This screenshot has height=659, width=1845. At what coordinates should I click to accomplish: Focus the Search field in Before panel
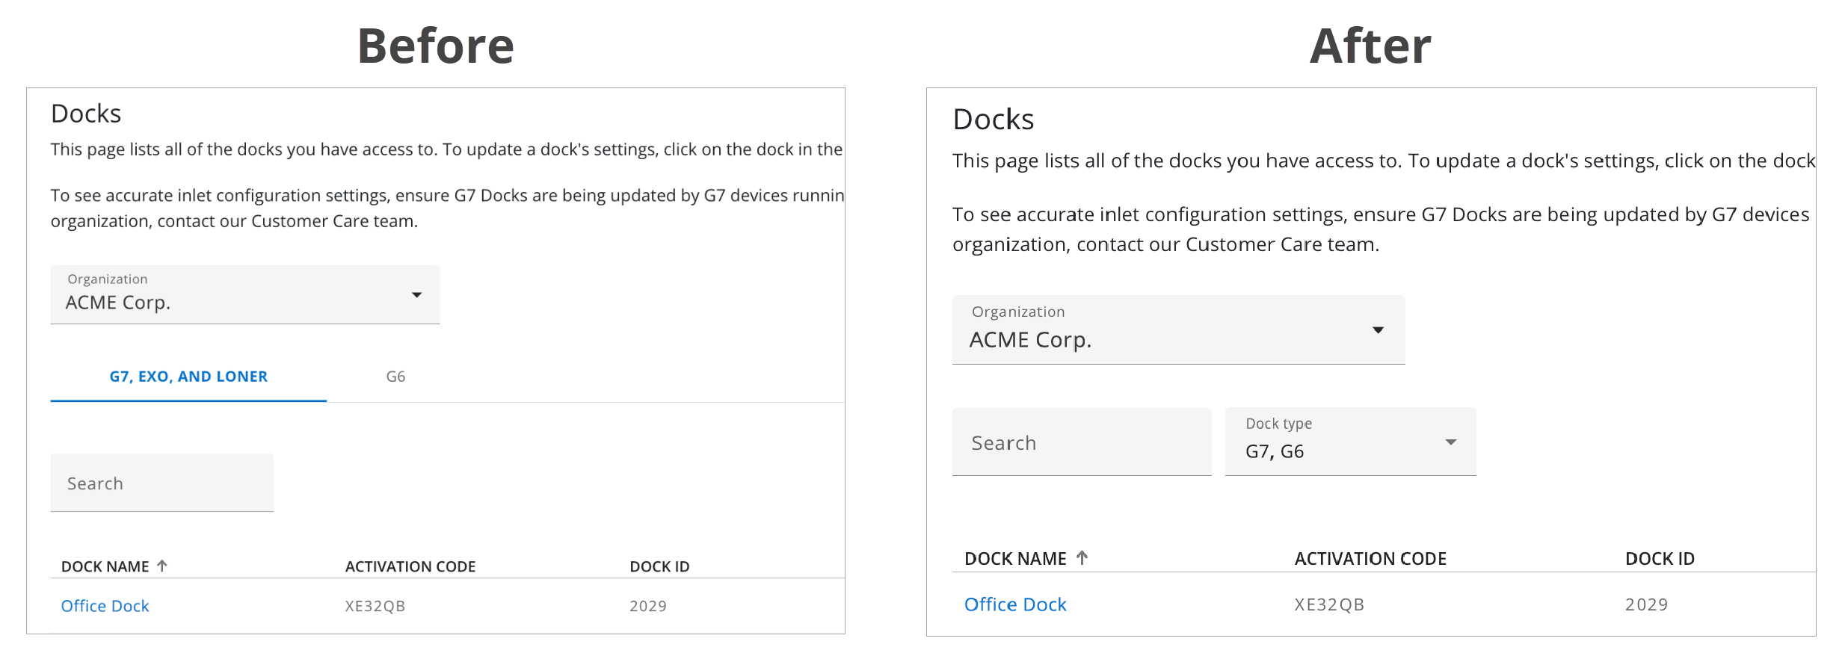(161, 483)
